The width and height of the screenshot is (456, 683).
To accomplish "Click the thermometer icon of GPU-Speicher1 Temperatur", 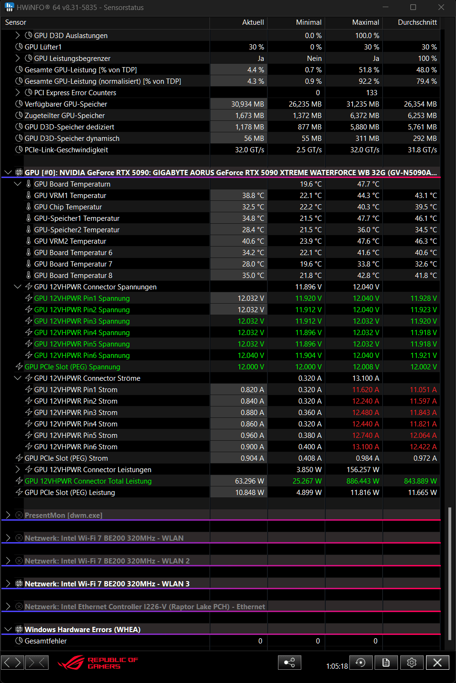I will coord(29,218).
